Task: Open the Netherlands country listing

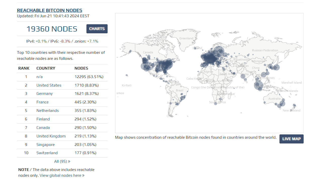Action: [48, 110]
